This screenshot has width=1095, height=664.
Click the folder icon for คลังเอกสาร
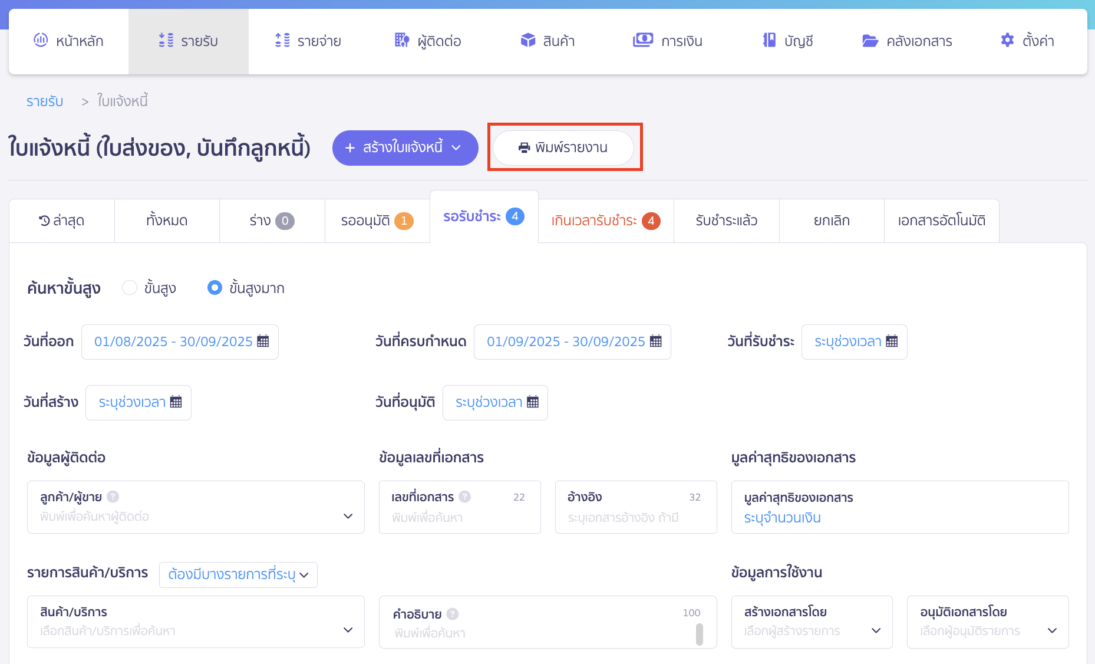point(870,41)
